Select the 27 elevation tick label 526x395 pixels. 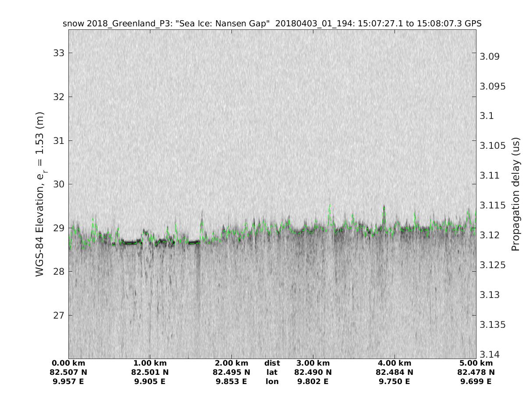(58, 316)
